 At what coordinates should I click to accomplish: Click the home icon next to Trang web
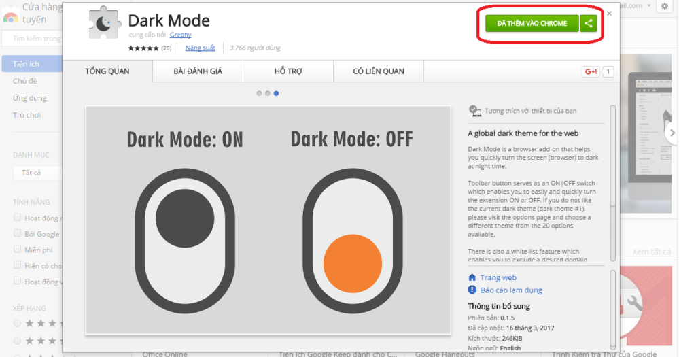[x=472, y=277]
